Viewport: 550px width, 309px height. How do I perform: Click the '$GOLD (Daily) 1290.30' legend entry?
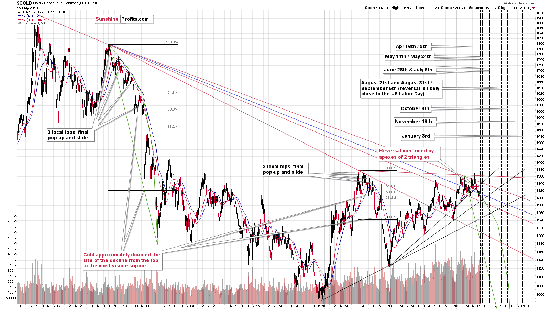44,12
